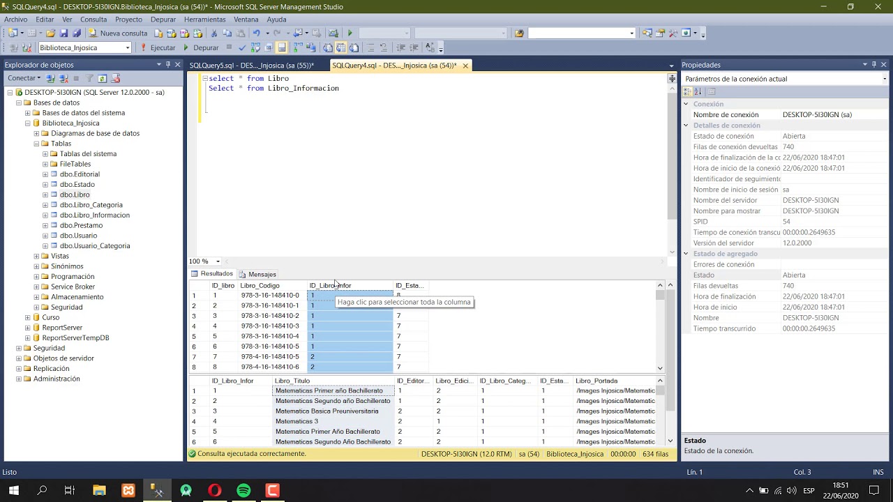Screen dimensions: 893x502
Task: Click the Results to File icon
Action: (x=354, y=47)
